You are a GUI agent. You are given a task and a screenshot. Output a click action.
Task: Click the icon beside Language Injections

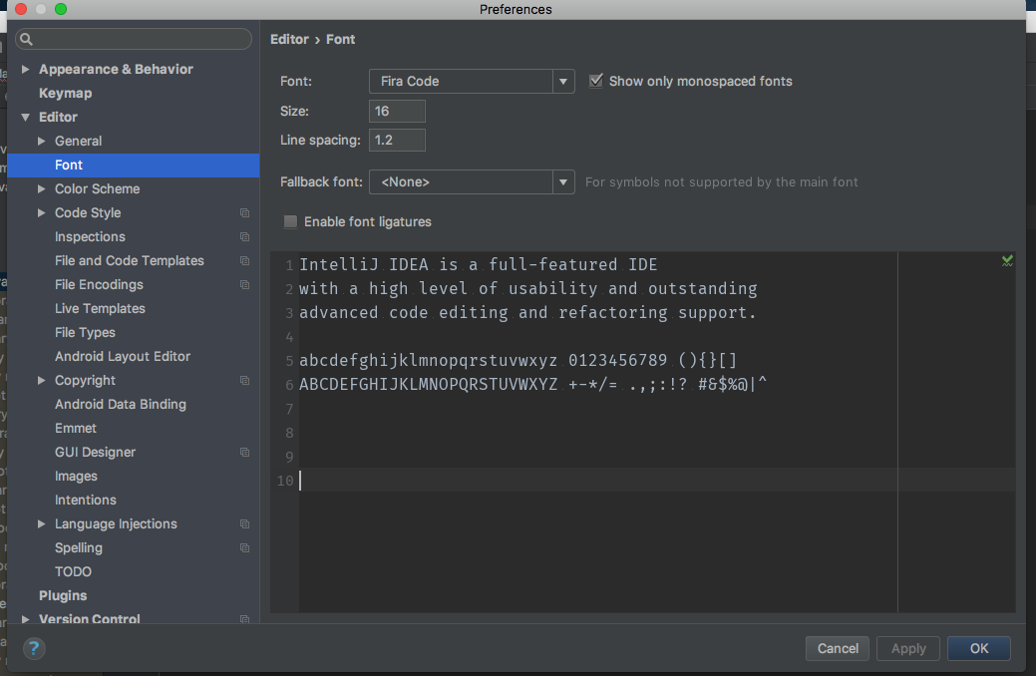pyautogui.click(x=244, y=523)
